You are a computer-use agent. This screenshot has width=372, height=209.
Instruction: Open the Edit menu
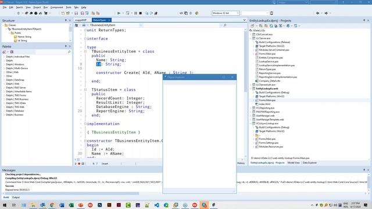coord(11,8)
